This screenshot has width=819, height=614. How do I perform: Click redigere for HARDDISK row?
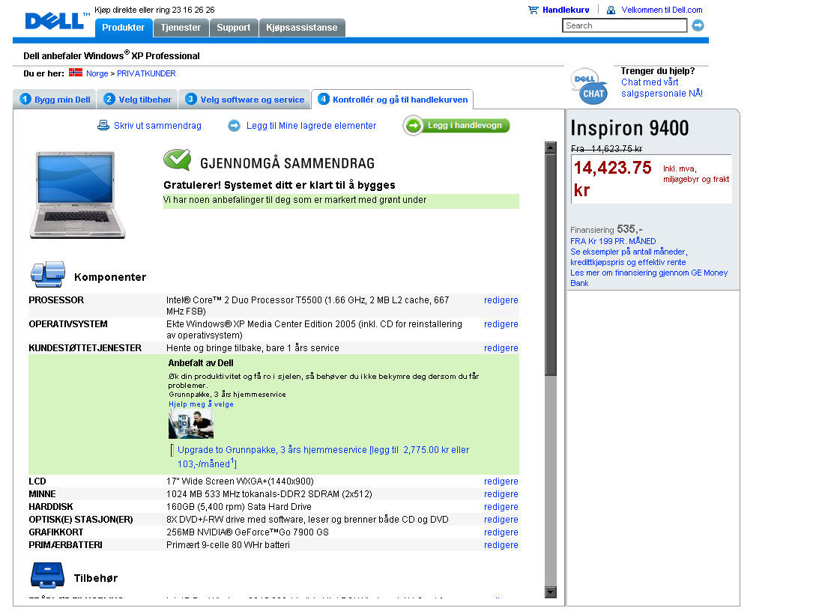501,507
